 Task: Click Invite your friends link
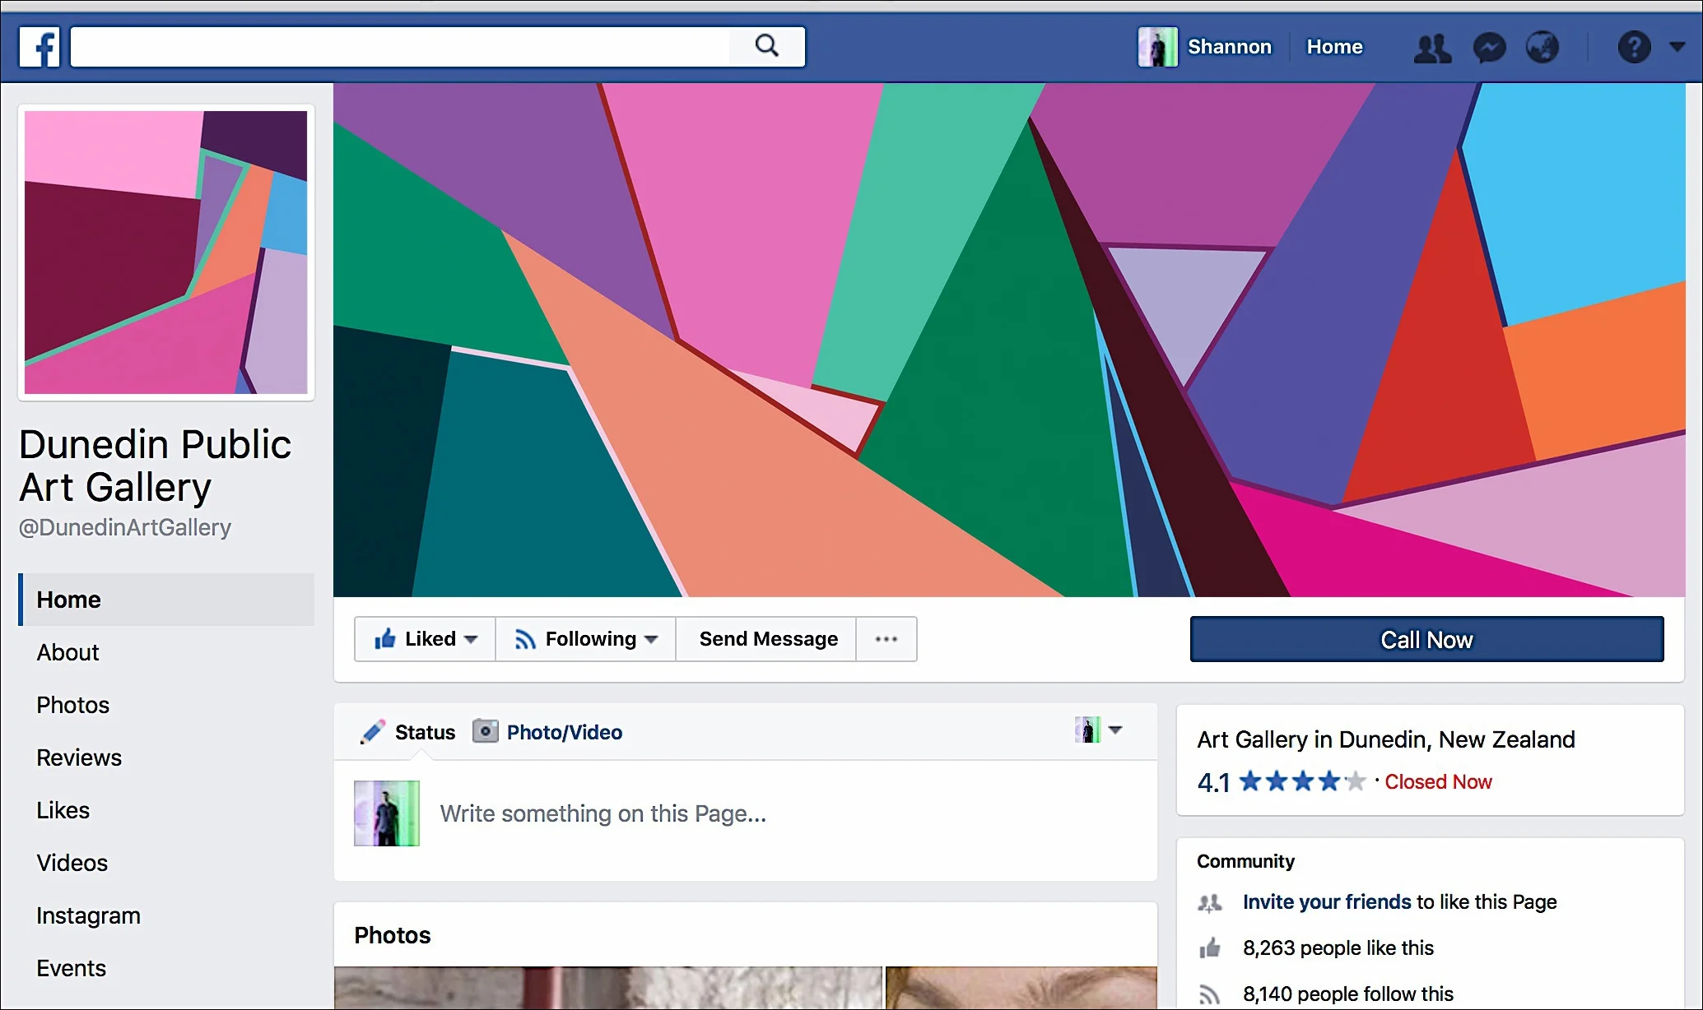[1327, 902]
